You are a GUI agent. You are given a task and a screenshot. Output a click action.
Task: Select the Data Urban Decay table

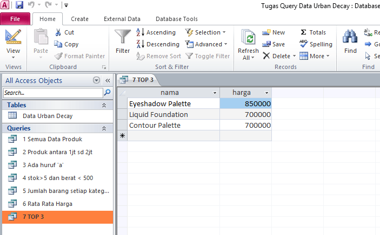point(57,116)
